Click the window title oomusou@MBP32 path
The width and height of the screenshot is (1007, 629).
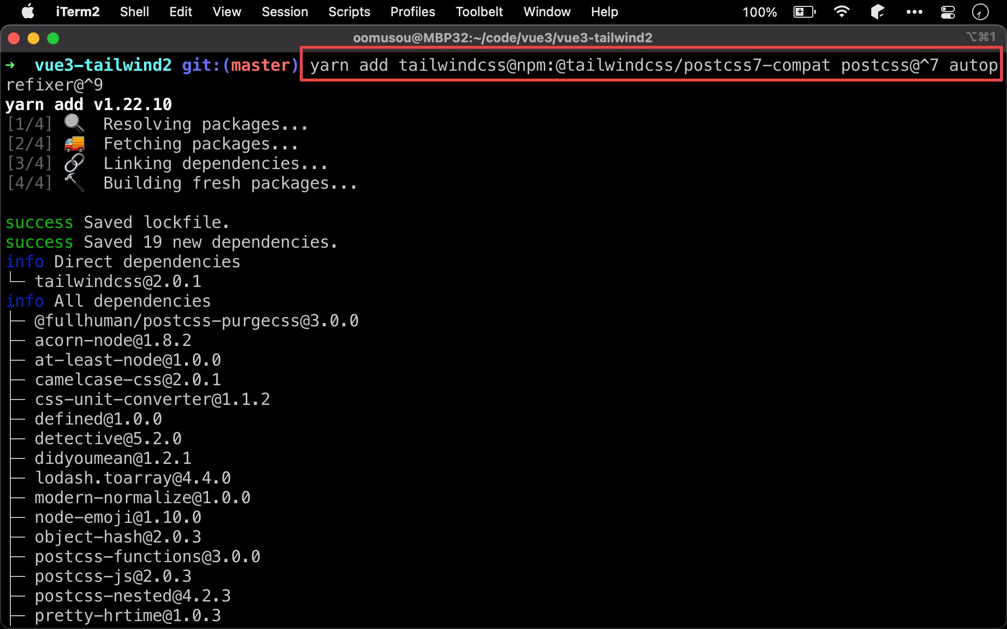point(503,38)
